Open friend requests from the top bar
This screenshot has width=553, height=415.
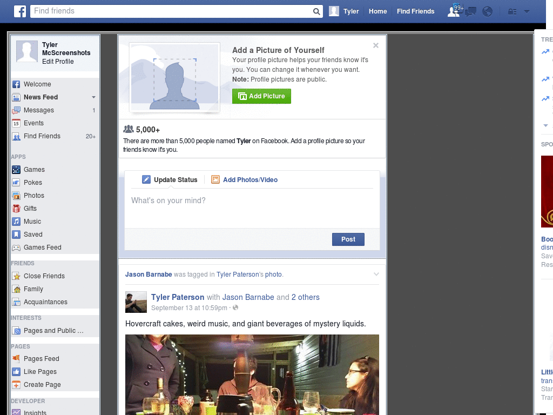pos(453,11)
